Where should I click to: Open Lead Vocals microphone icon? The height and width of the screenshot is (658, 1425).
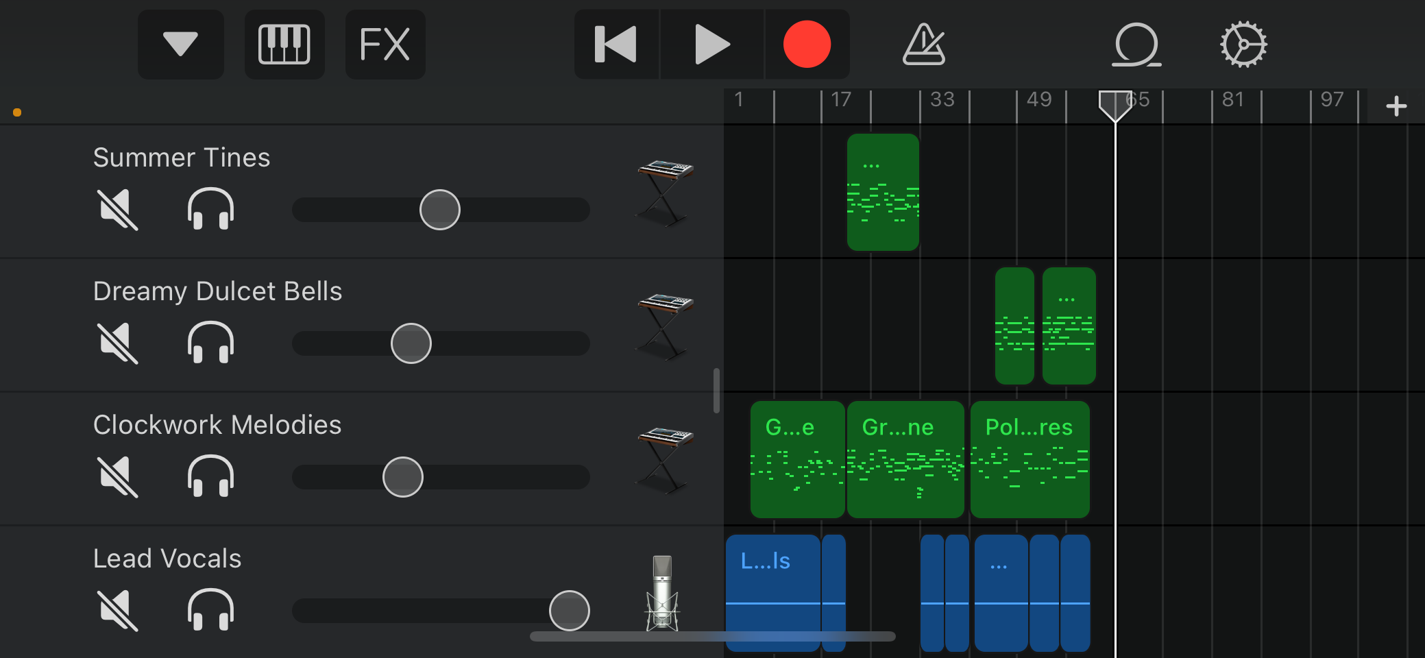coord(662,593)
